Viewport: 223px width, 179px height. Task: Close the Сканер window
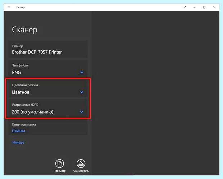[x=214, y=7]
